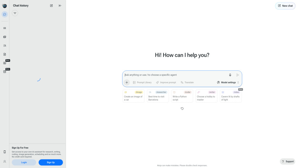Screen dimensions: 299x168
Task: Open the chat bubble icon in sidebar
Action: coord(4,14)
